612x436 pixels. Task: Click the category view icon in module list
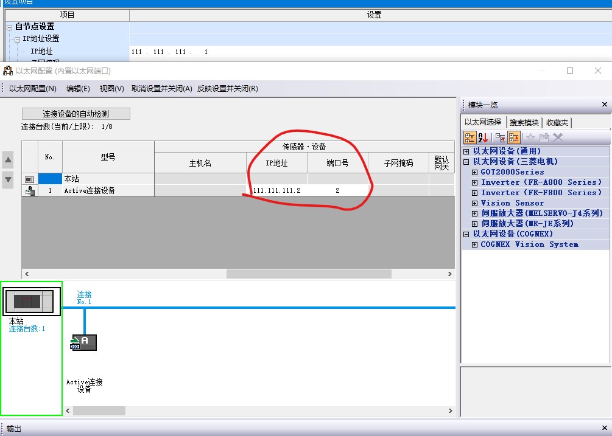click(470, 137)
